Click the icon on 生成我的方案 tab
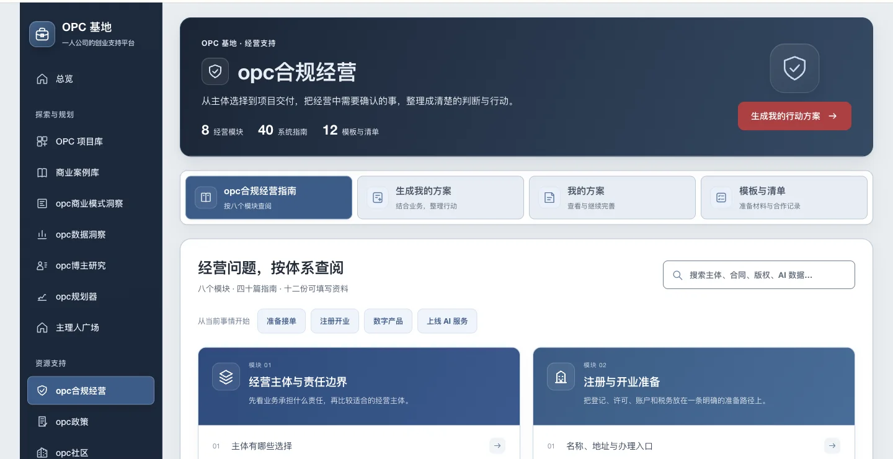Image resolution: width=893 pixels, height=459 pixels. coord(377,197)
